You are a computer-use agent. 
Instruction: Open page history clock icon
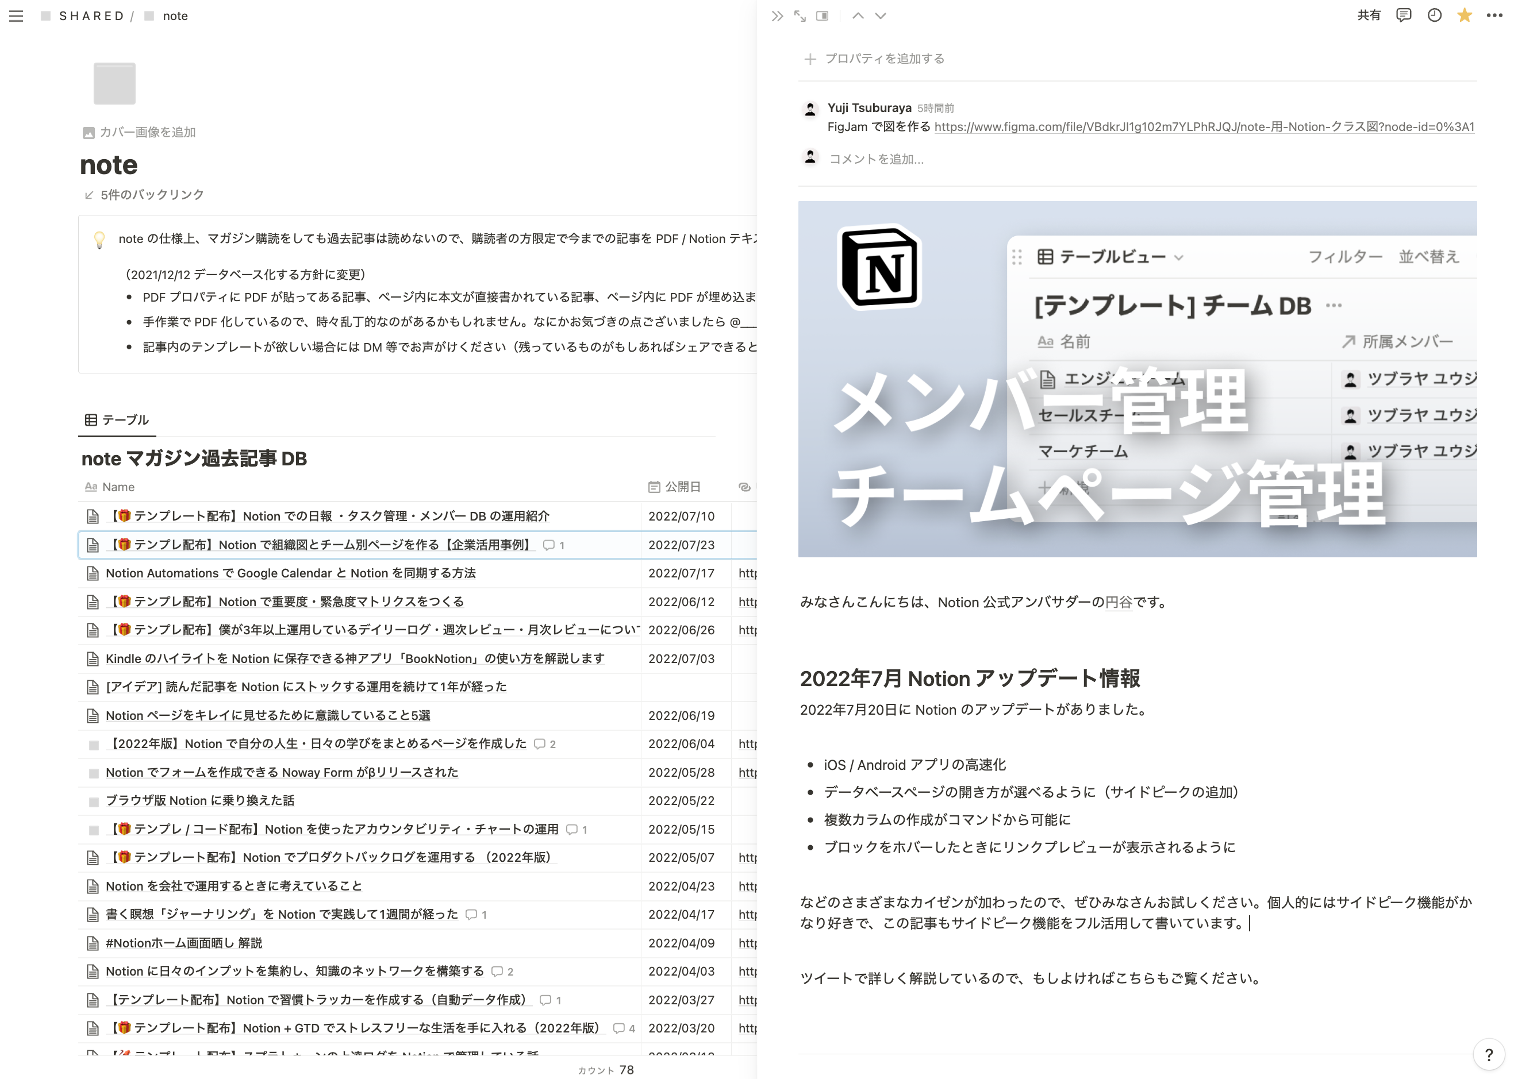[x=1434, y=16]
